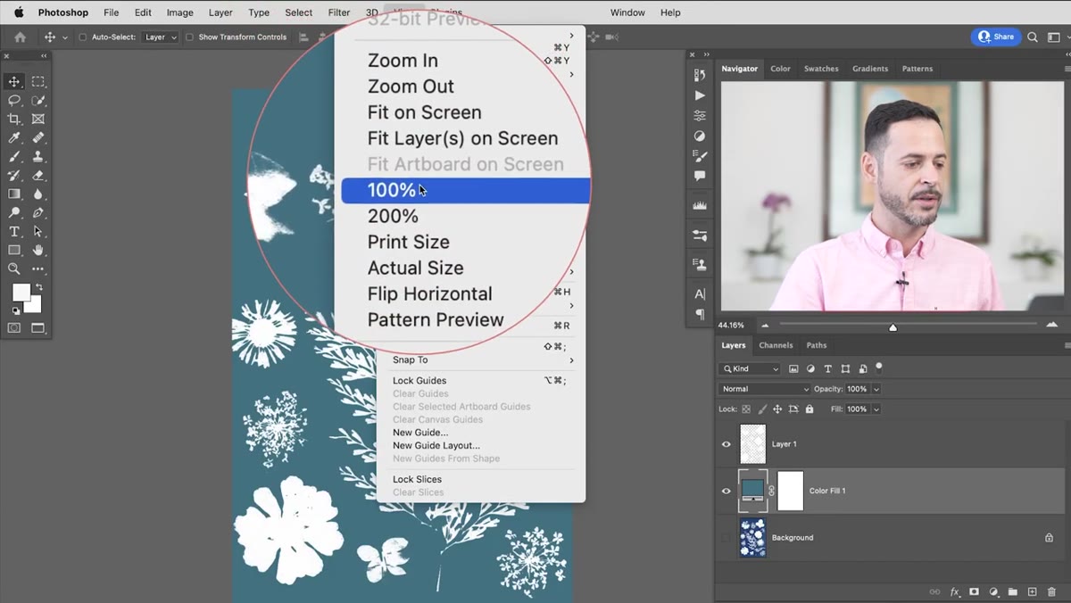Click the Color Fill 1 layer mask thumbnail
Screen dimensions: 1071x603
coord(791,491)
